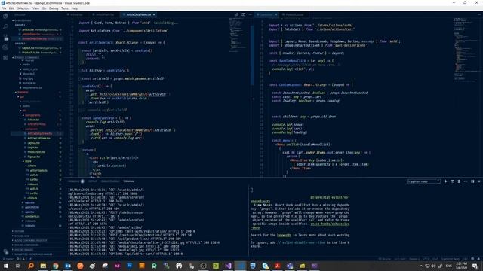Click the split editor icon in left editor group
Image resolution: width=483 pixels, height=271 pixels.
[x=243, y=14]
